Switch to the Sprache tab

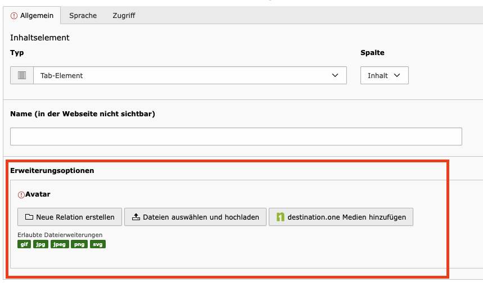coord(83,16)
